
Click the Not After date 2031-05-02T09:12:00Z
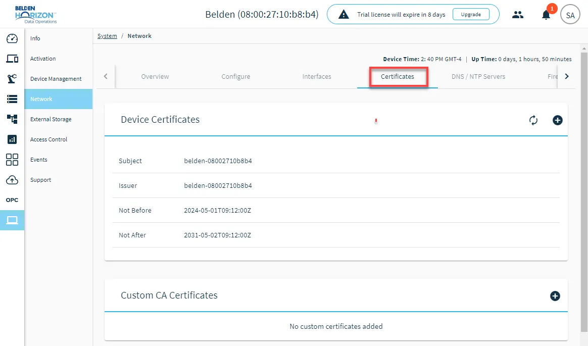(x=218, y=235)
